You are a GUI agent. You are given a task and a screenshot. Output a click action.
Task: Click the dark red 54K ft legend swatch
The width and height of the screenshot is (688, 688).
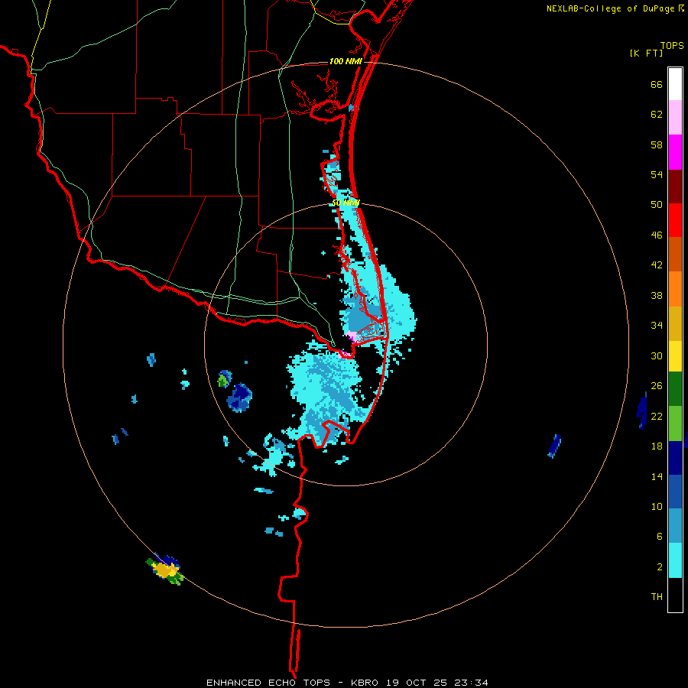coord(675,187)
